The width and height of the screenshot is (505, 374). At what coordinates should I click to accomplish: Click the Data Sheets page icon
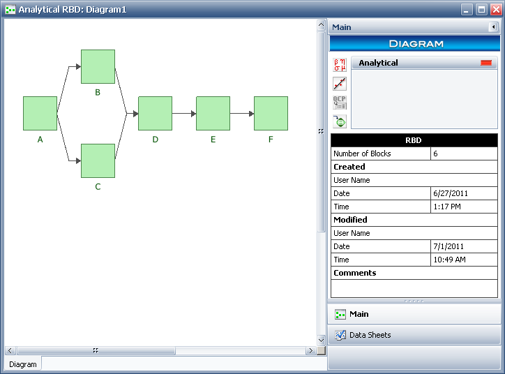point(340,335)
